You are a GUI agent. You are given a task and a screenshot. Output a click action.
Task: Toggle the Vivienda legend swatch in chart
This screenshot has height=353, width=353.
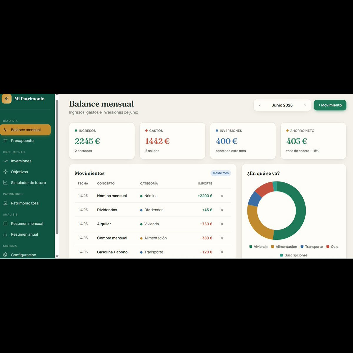(x=251, y=247)
